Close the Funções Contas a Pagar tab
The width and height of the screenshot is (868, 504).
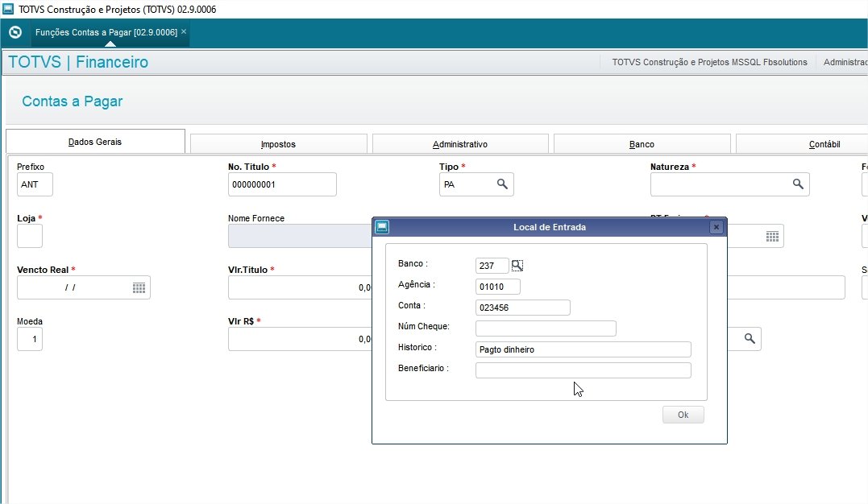184,31
